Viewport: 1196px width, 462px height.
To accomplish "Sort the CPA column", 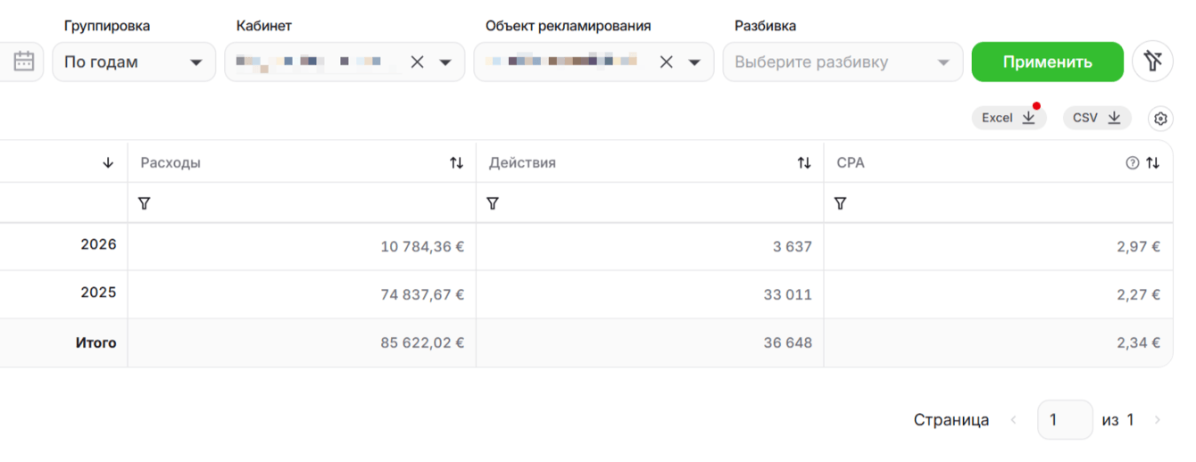I will click(x=1152, y=162).
